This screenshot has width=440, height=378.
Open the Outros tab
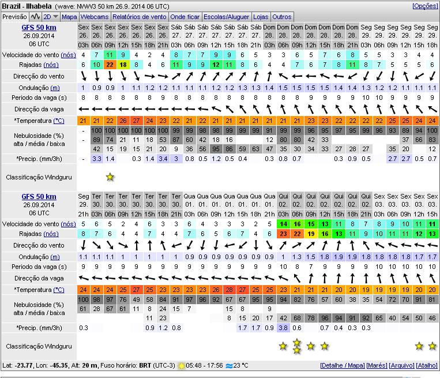(x=282, y=17)
